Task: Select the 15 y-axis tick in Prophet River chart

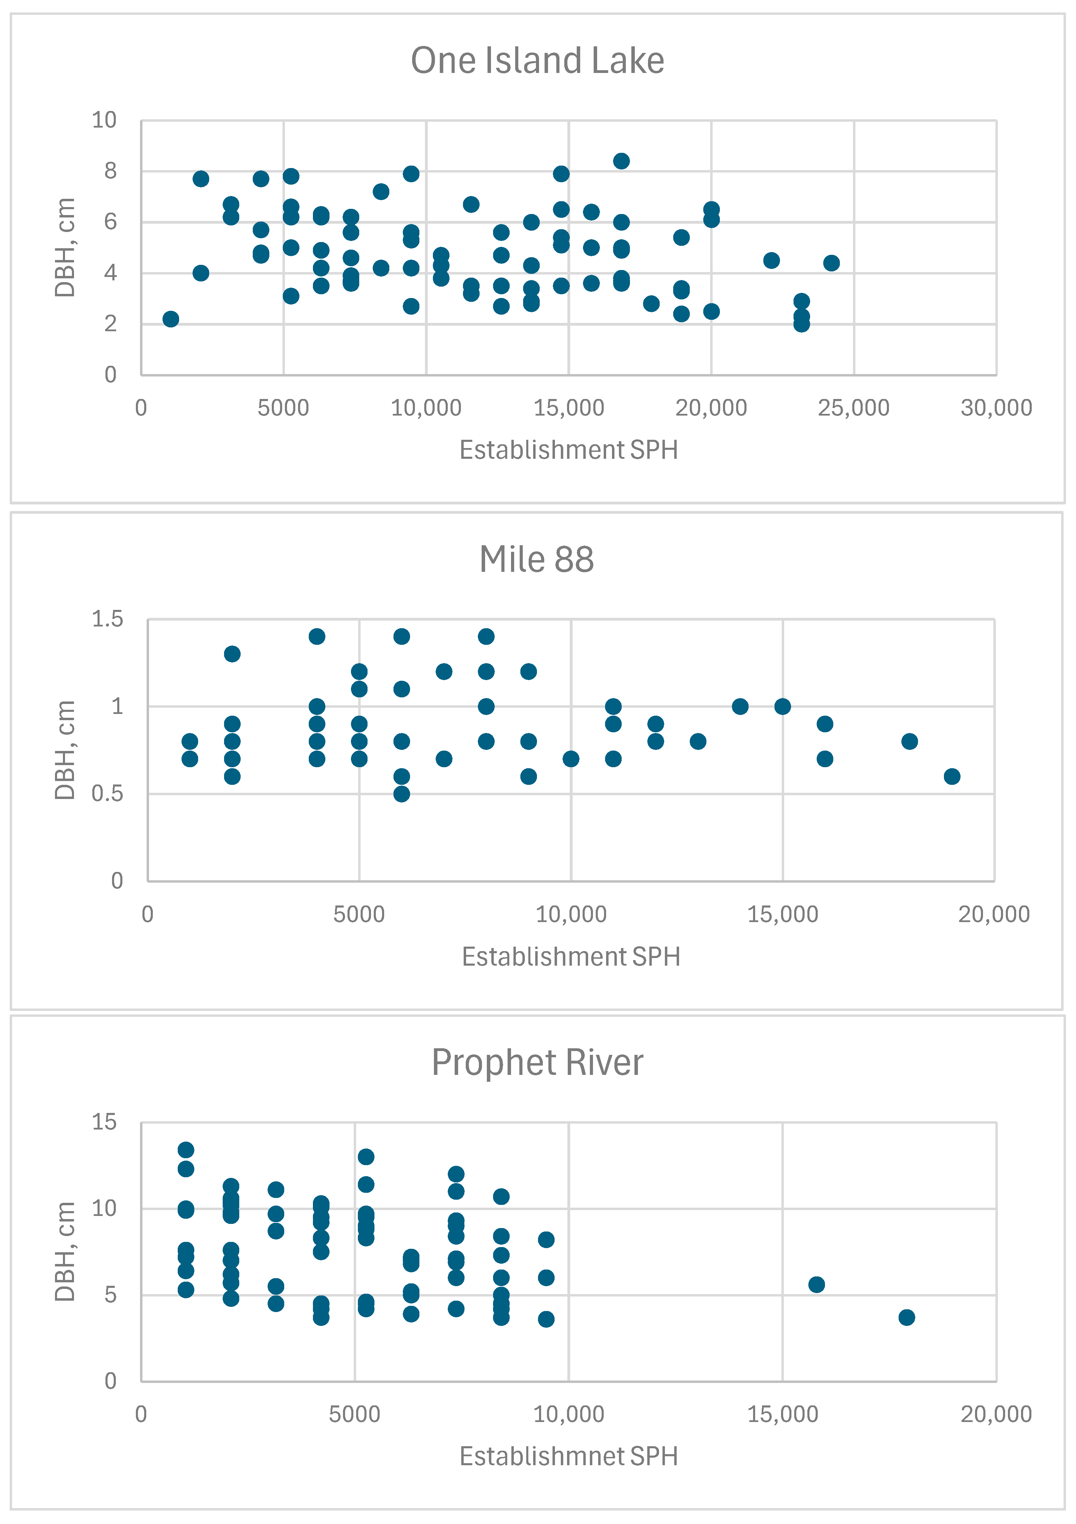Action: pos(104,1122)
